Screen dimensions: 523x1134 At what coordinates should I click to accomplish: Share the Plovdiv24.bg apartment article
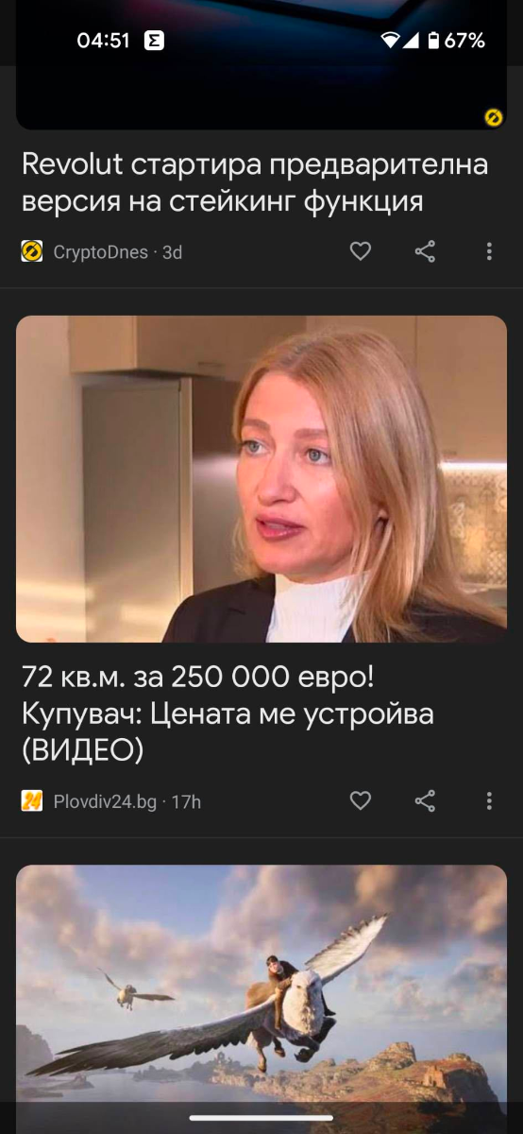tap(425, 801)
